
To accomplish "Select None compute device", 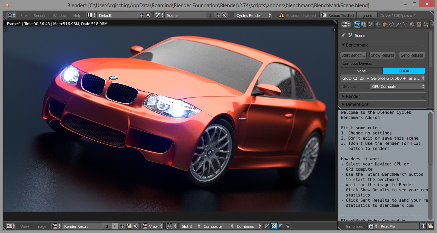I will coord(361,71).
